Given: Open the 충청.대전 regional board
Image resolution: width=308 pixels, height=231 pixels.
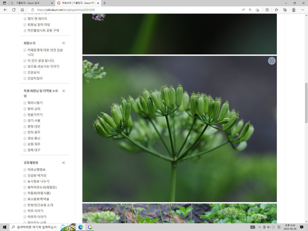Looking at the screenshot, I should pos(34,127).
